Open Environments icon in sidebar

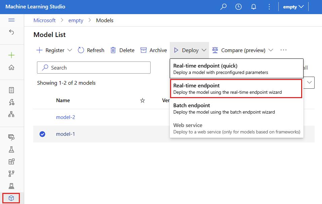pyautogui.click(x=11, y=186)
